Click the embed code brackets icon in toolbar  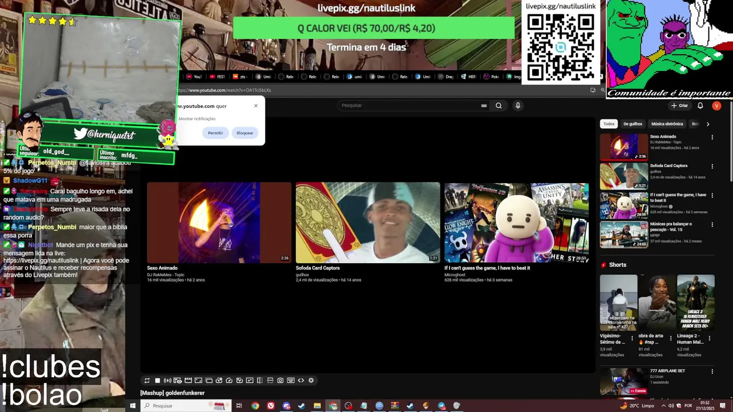301,381
